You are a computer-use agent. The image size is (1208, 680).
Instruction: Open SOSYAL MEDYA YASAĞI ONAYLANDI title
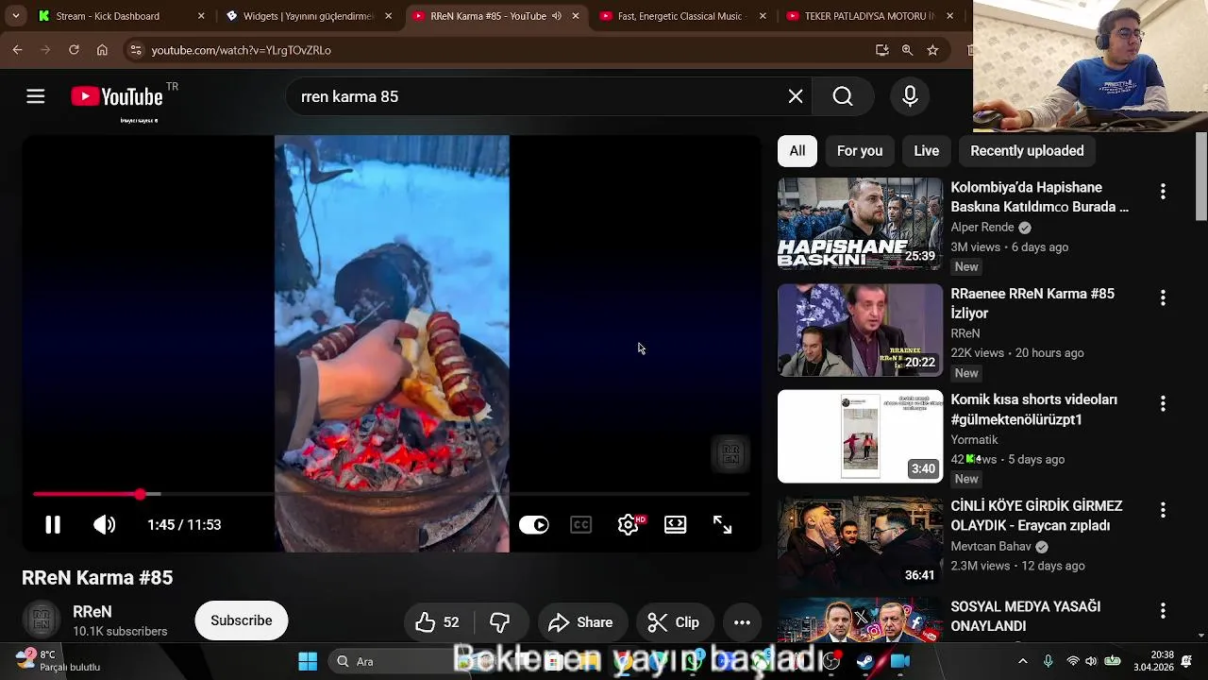point(1026,617)
